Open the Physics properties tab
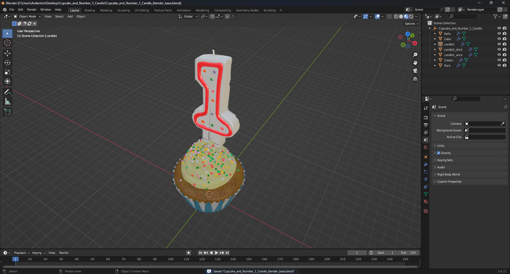The height and width of the screenshot is (274, 510). (x=426, y=179)
